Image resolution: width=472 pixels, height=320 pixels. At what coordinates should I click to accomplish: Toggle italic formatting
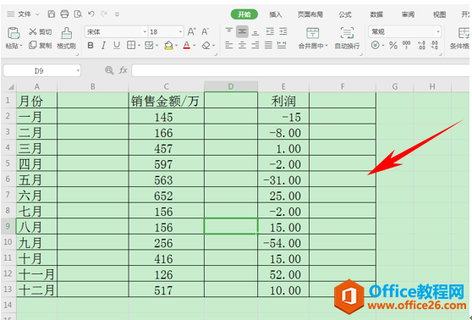pyautogui.click(x=103, y=46)
